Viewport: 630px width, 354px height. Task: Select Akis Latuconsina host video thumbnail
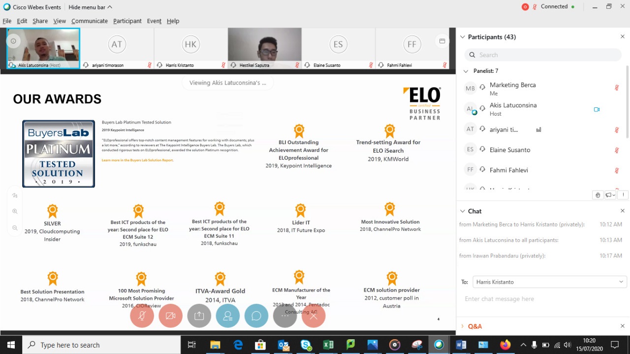43,48
